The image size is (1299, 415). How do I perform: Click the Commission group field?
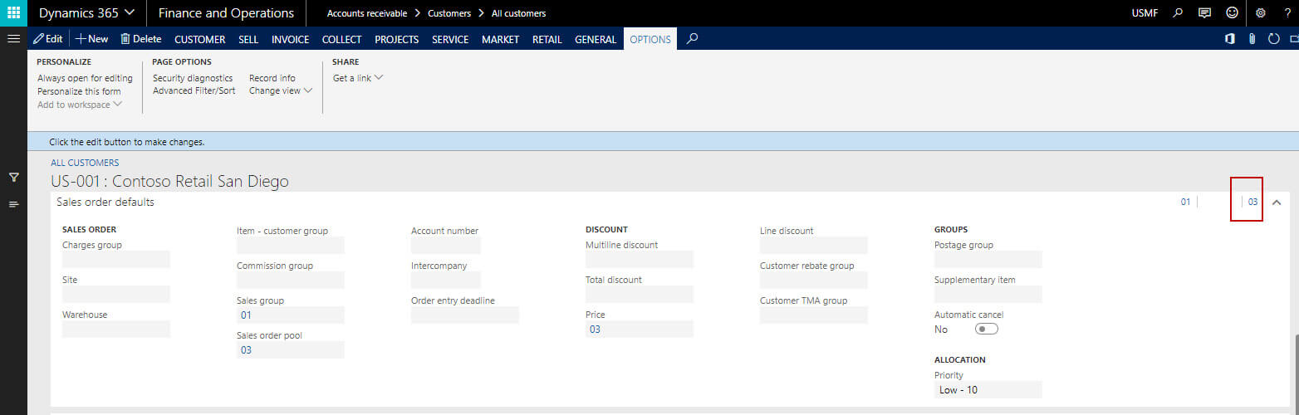click(x=291, y=280)
